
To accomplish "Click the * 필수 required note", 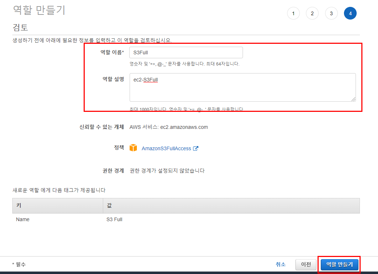I will [19, 265].
